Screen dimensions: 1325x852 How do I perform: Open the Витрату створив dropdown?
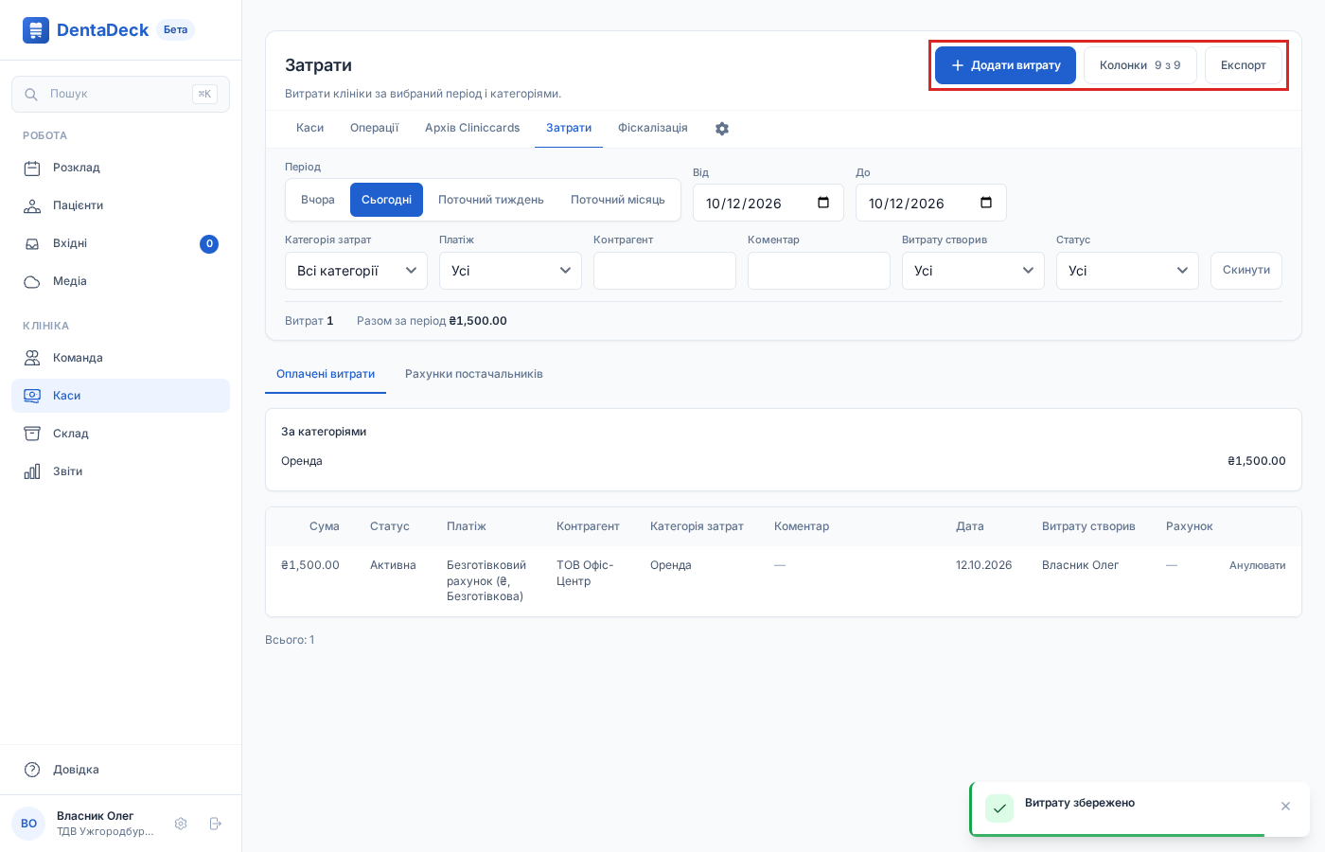(973, 271)
